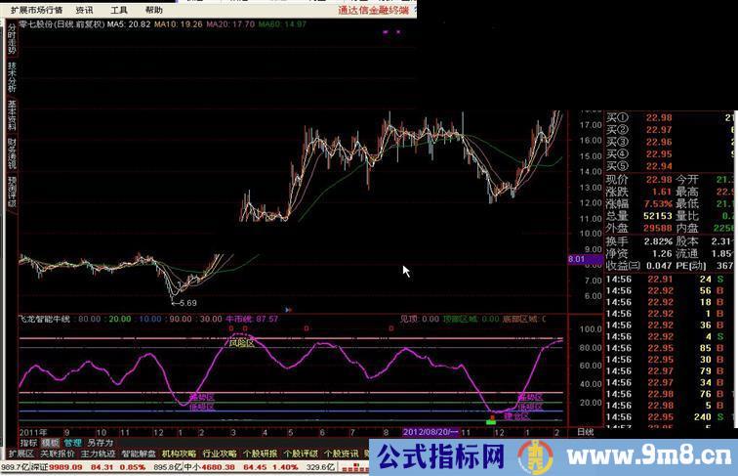
Task: Open the 主力轨迹 bottom tab
Action: 98,454
